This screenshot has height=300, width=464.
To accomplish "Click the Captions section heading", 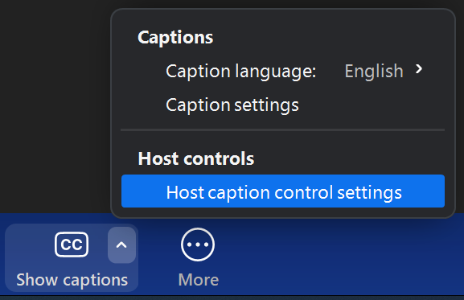I will point(175,37).
